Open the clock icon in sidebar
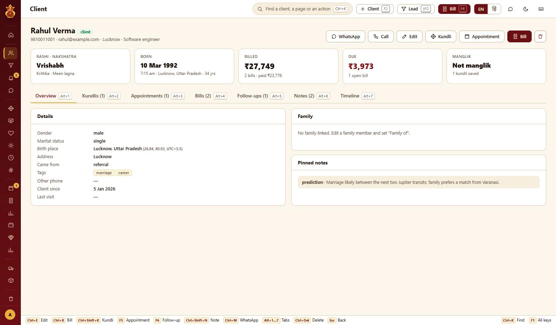This screenshot has height=325, width=556. [11, 158]
